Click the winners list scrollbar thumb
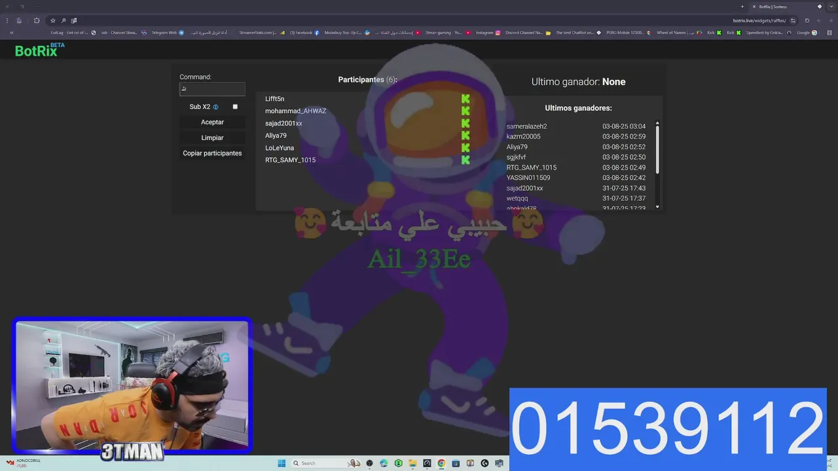The image size is (838, 471). [x=657, y=150]
